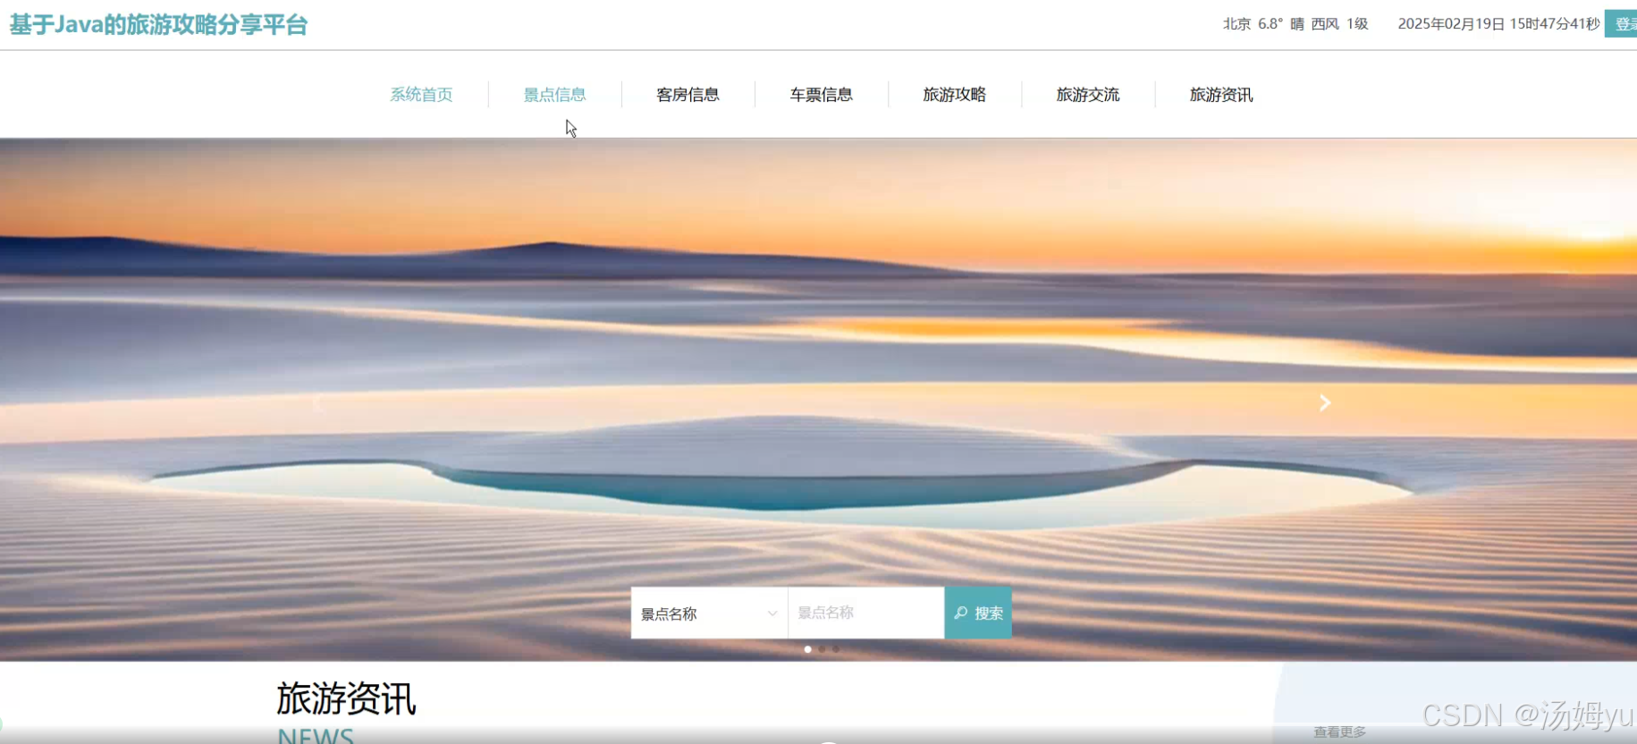Click the 搜索 search button
The width and height of the screenshot is (1637, 744).
tap(978, 613)
